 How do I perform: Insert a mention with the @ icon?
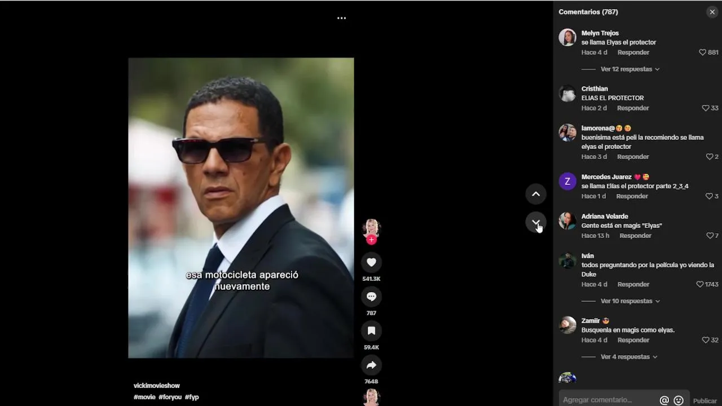click(x=664, y=400)
